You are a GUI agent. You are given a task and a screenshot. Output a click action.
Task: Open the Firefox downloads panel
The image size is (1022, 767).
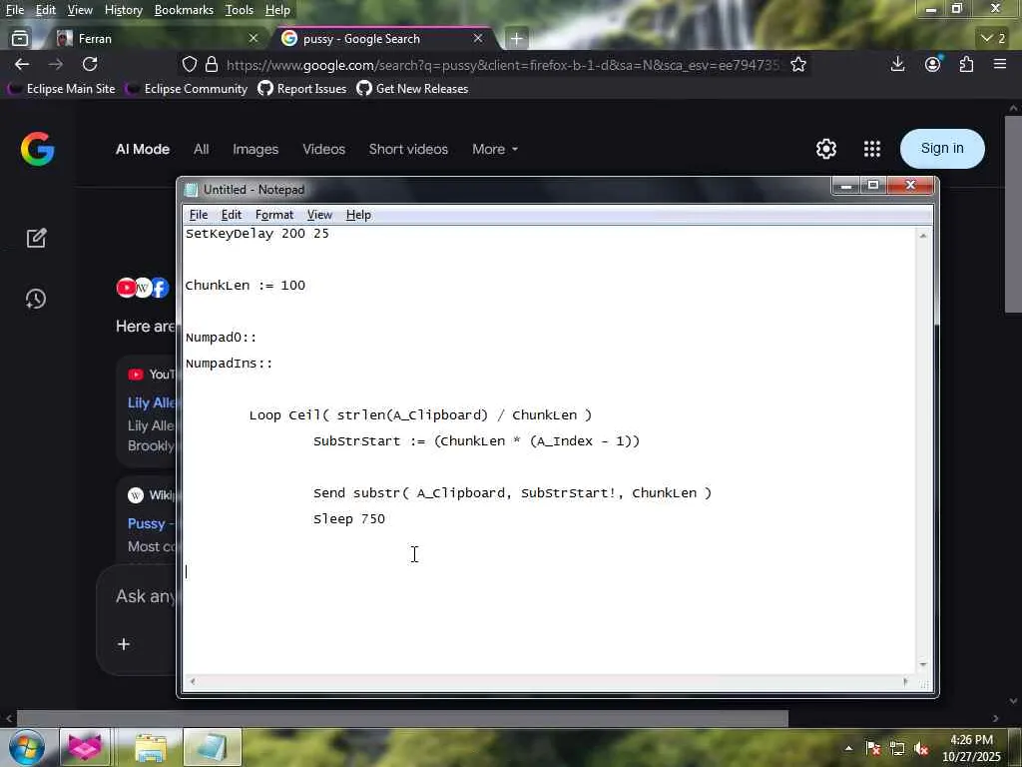897,64
